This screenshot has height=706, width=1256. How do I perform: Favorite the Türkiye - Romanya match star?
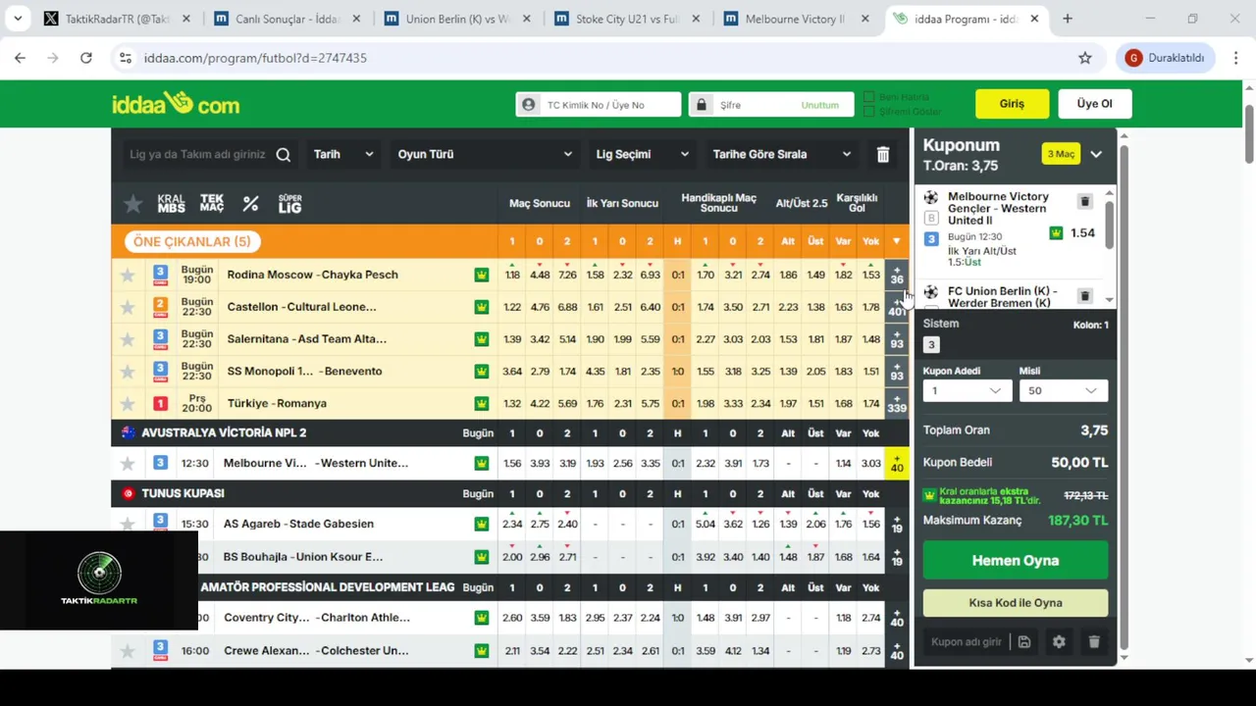coord(128,403)
